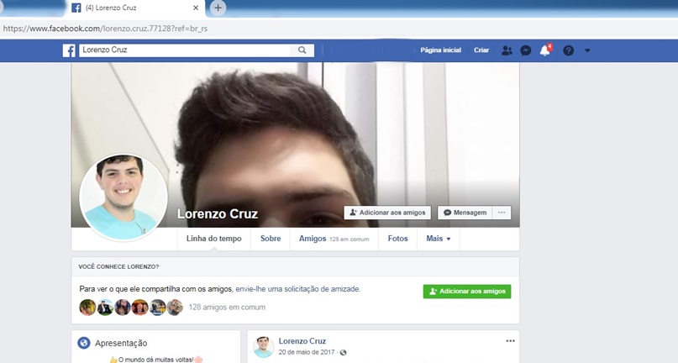Viewport: 678px width, 363px height.
Task: Click the green Adicionar aos amigos button
Action: [466, 291]
